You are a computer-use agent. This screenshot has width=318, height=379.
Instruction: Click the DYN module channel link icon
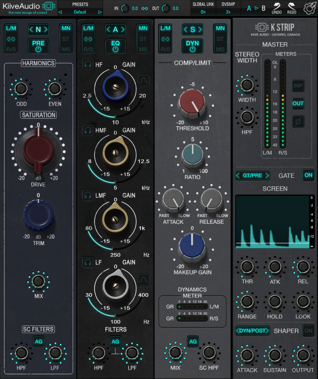pyautogui.click(x=166, y=39)
